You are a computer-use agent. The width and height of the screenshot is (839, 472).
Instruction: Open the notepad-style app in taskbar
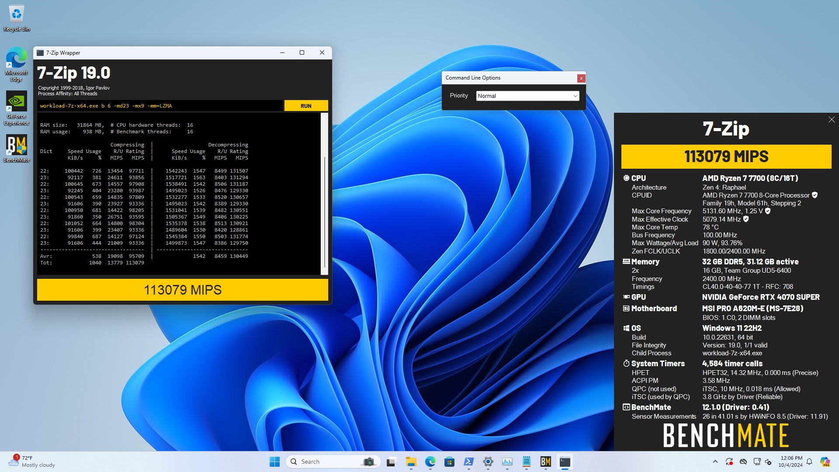[527, 462]
